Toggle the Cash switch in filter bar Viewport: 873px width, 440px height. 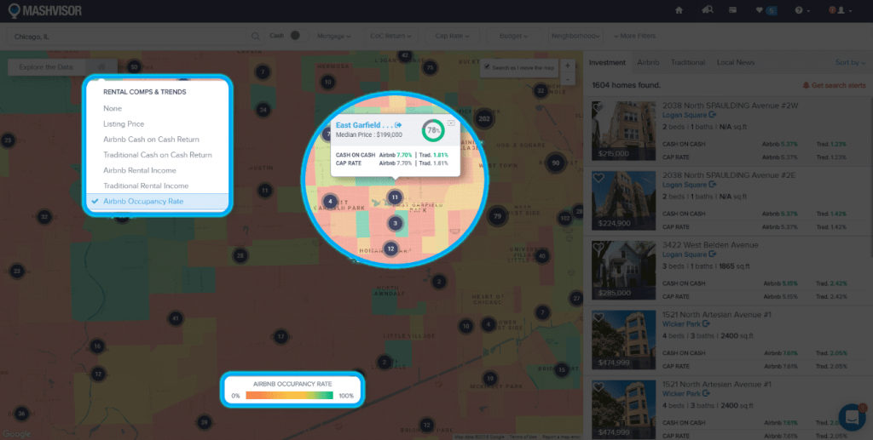pos(295,36)
